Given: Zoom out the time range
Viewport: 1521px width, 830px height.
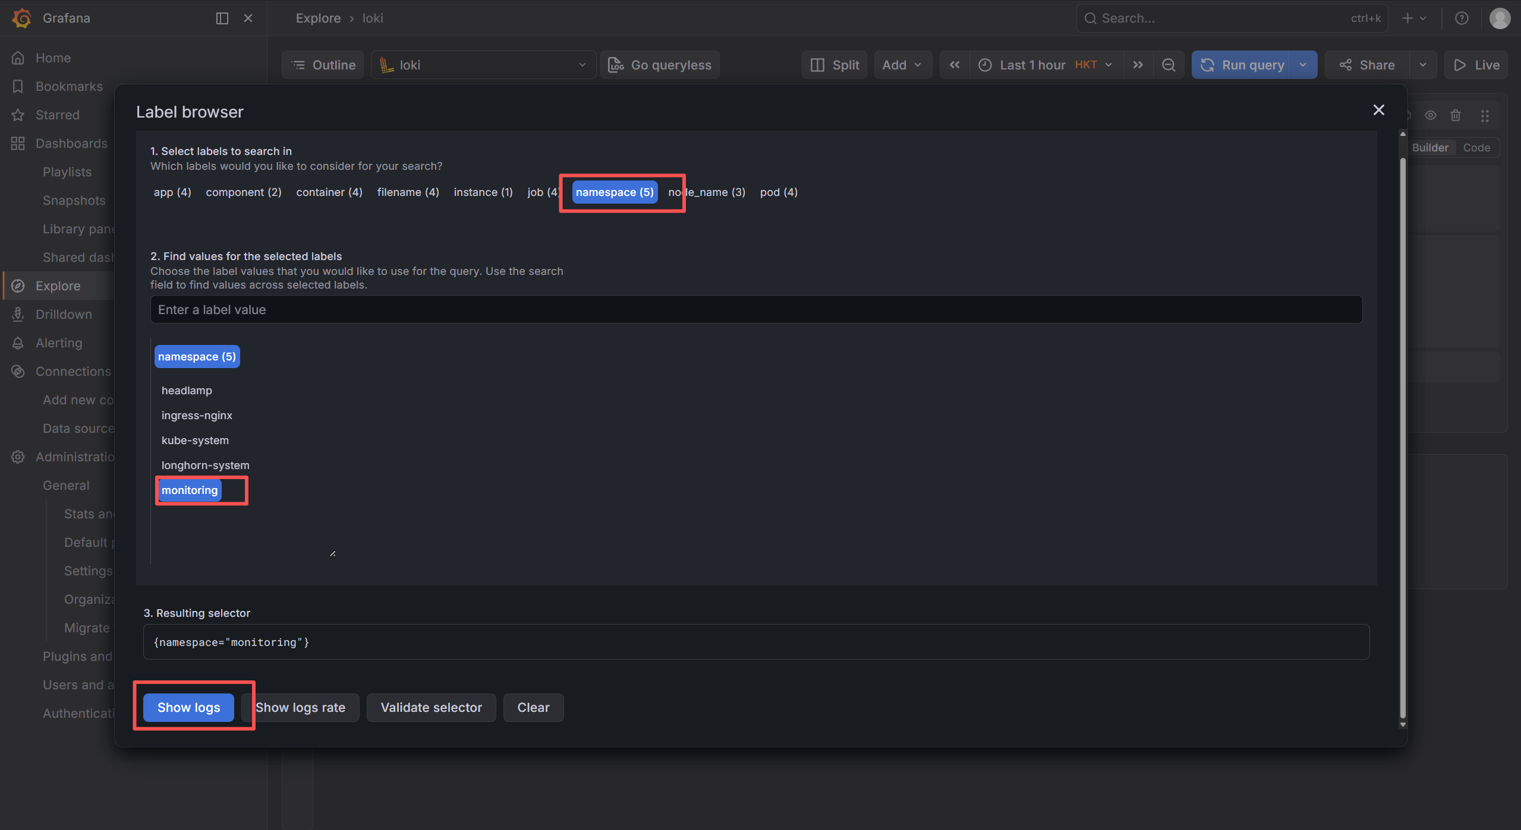Looking at the screenshot, I should point(1169,65).
